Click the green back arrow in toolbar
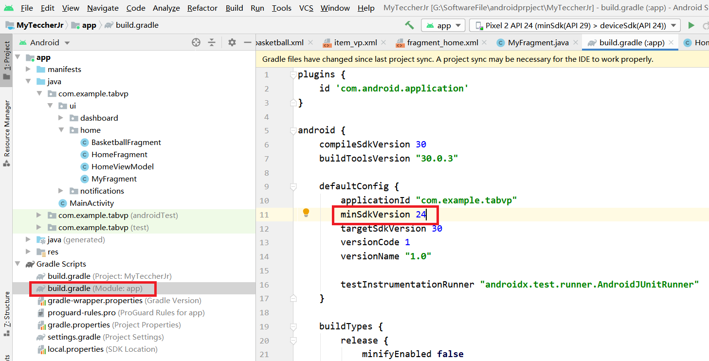The width and height of the screenshot is (709, 361). (409, 25)
